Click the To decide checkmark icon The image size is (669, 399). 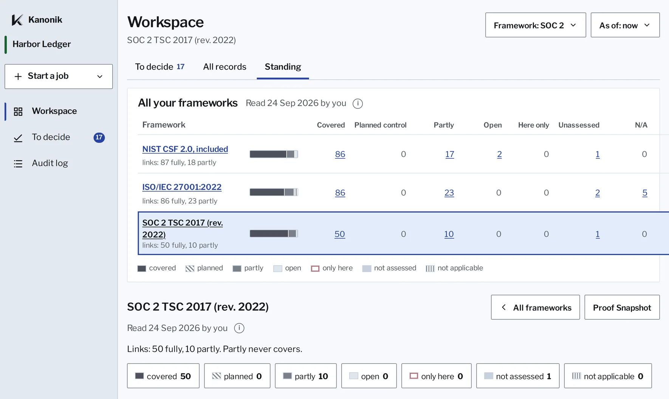click(x=18, y=138)
